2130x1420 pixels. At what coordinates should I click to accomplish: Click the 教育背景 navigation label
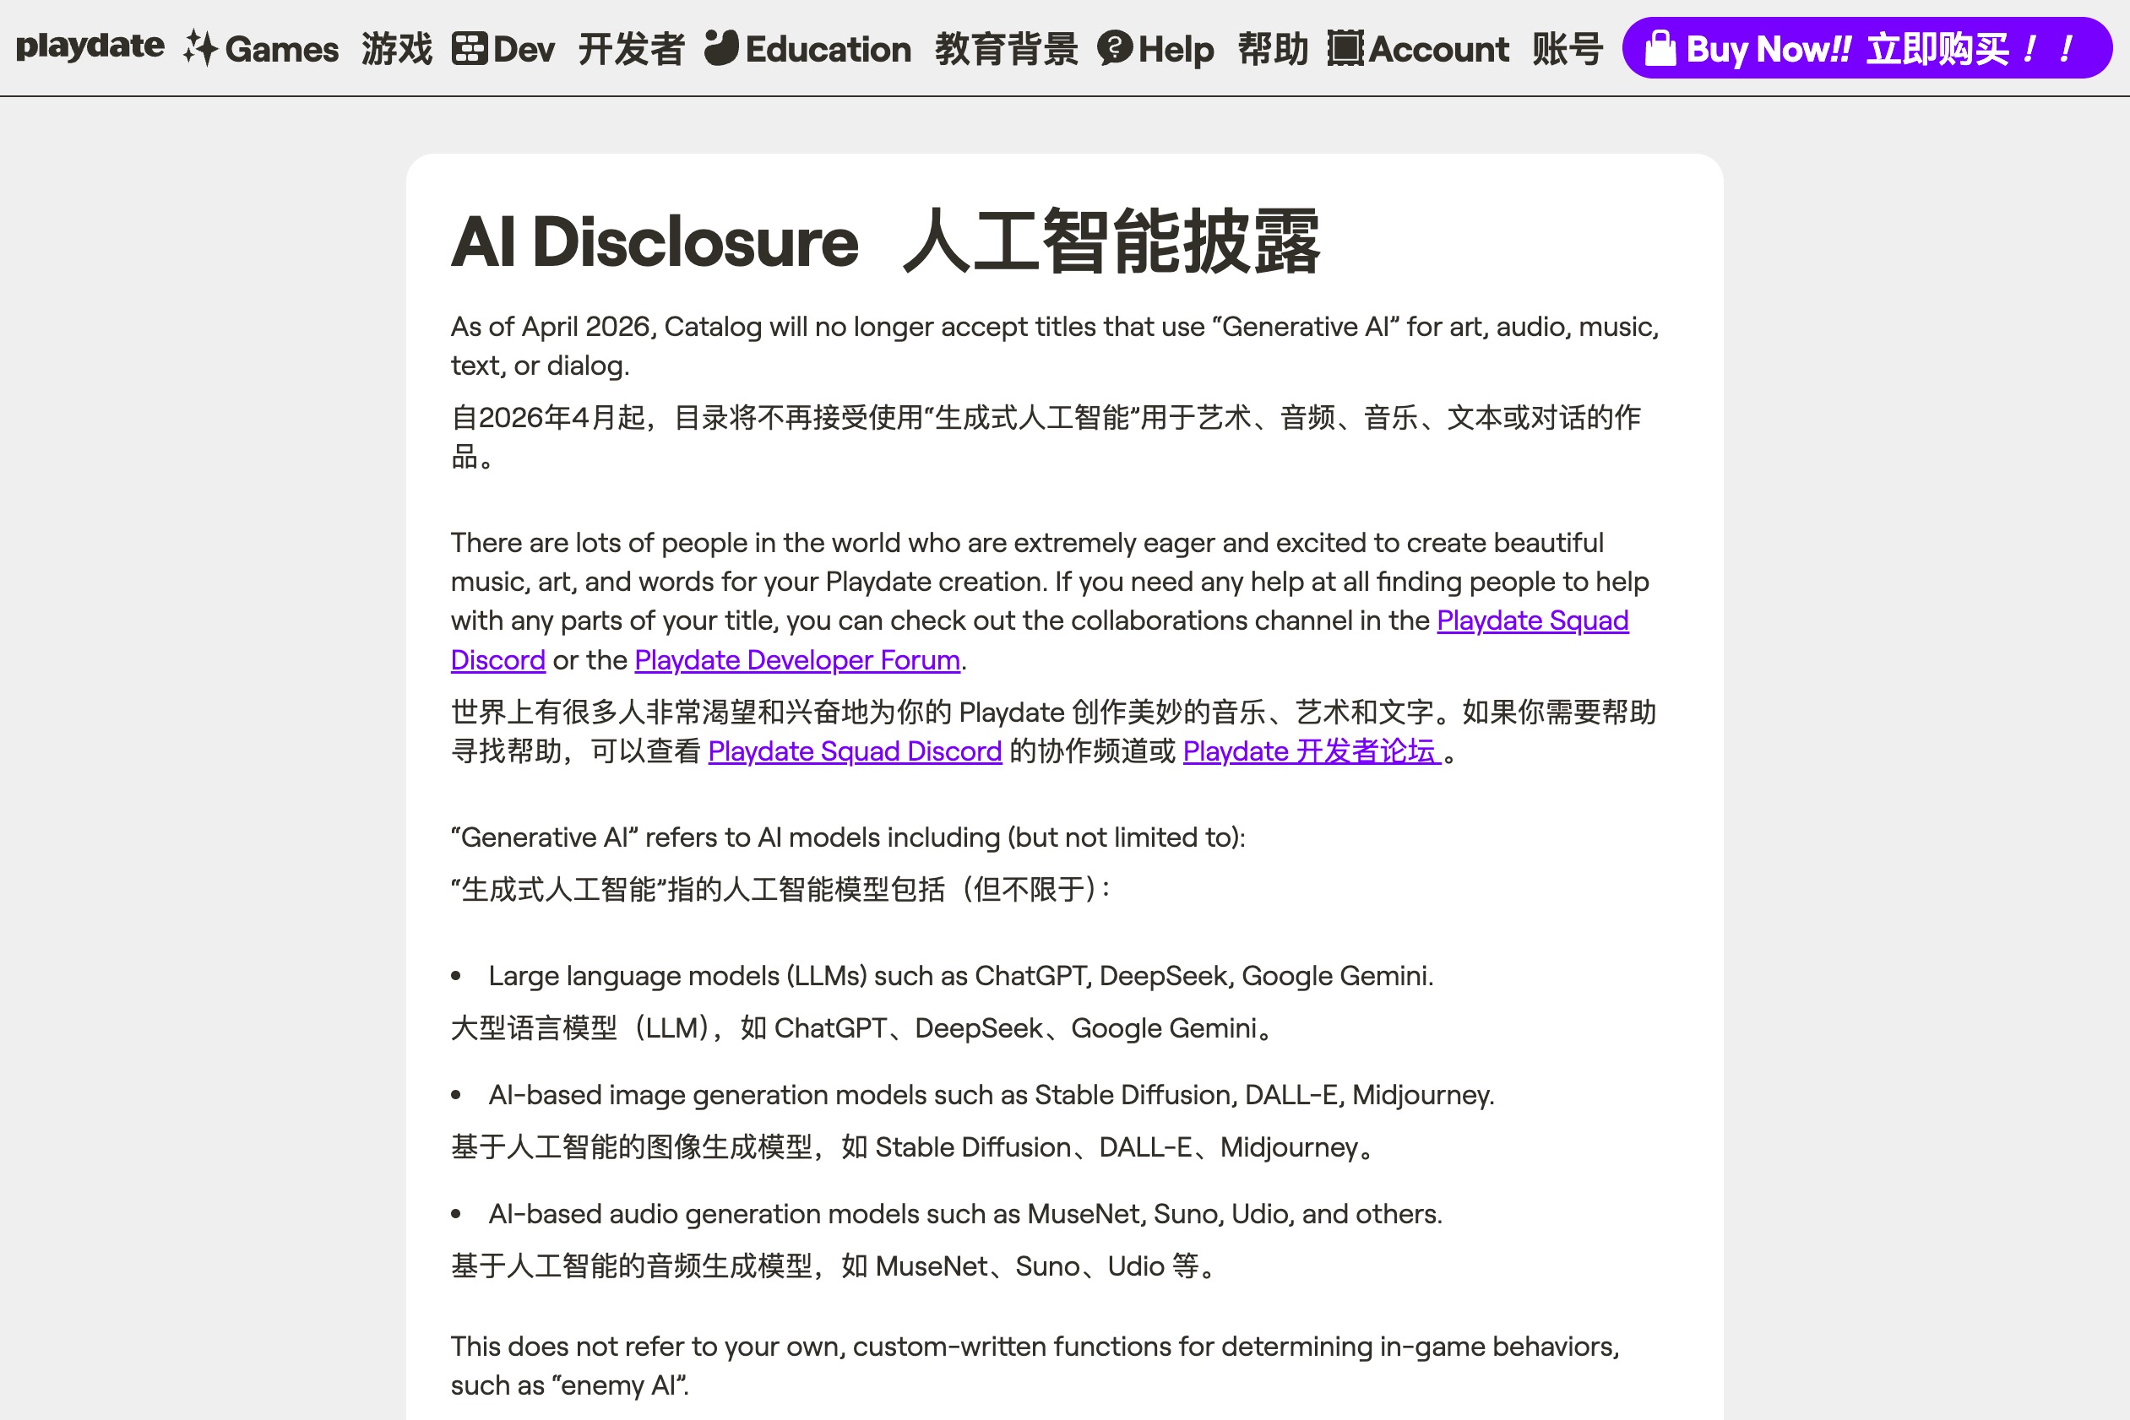tap(1006, 49)
